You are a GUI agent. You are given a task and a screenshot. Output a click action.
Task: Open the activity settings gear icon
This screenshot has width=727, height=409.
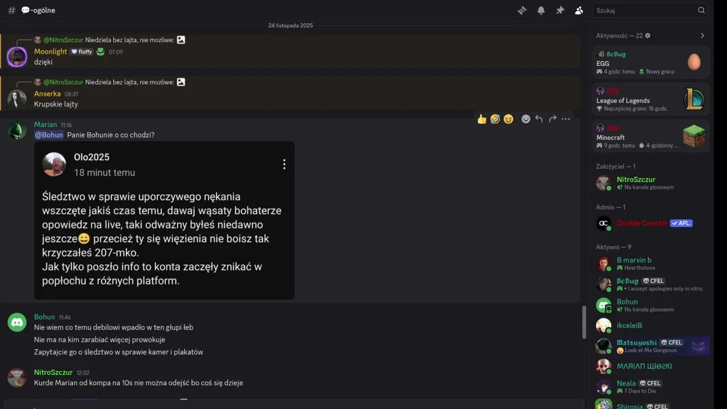[648, 36]
